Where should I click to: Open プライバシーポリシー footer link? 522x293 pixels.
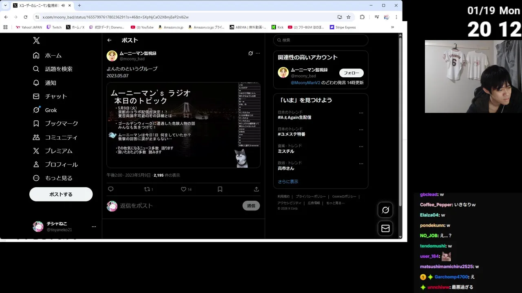311,197
